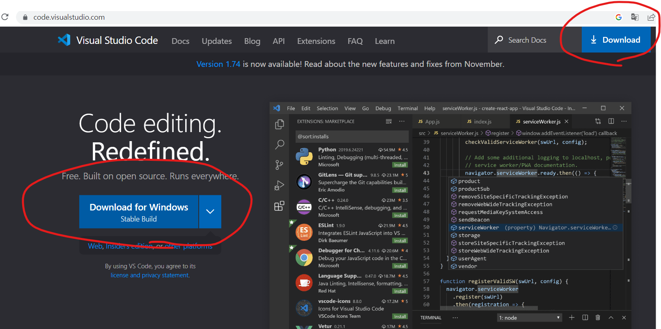Screen dimensions: 661x329
Task: Click the maximize panel chevron up
Action: coord(611,318)
